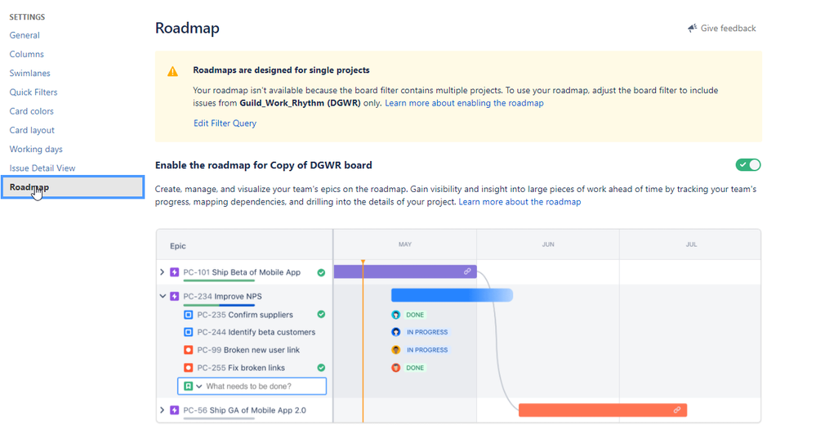Click PC-244 Identify beta customers text
816x448 pixels.
[x=256, y=333]
